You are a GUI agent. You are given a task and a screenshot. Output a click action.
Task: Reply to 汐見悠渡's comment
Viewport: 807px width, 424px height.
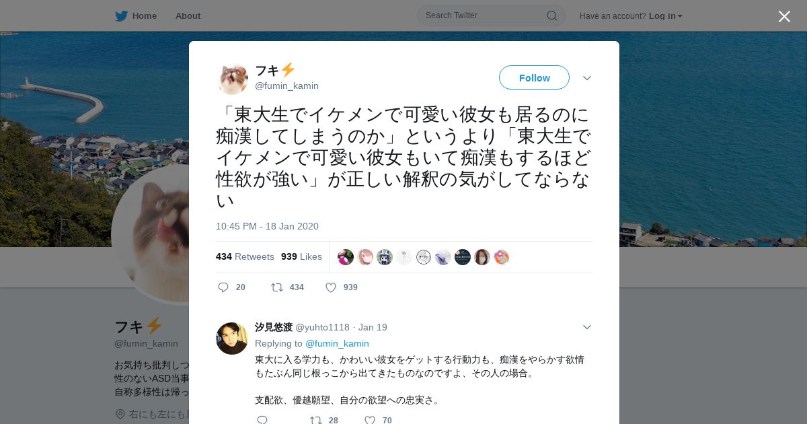(x=262, y=420)
